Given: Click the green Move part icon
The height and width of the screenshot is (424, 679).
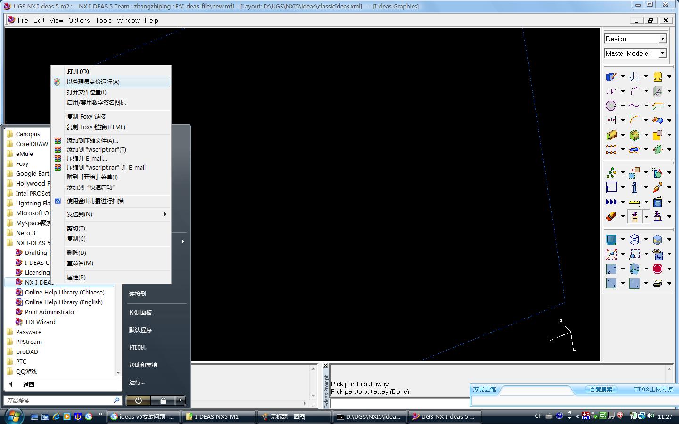Looking at the screenshot, I should coord(658,150).
